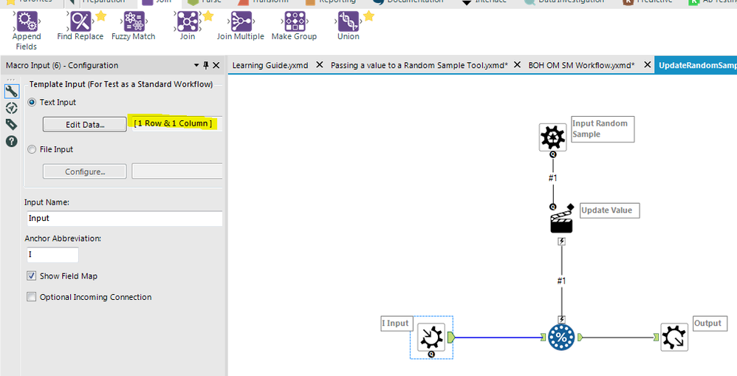The width and height of the screenshot is (737, 376).
Task: Click Action tool's lightning output anchor
Action: click(561, 241)
